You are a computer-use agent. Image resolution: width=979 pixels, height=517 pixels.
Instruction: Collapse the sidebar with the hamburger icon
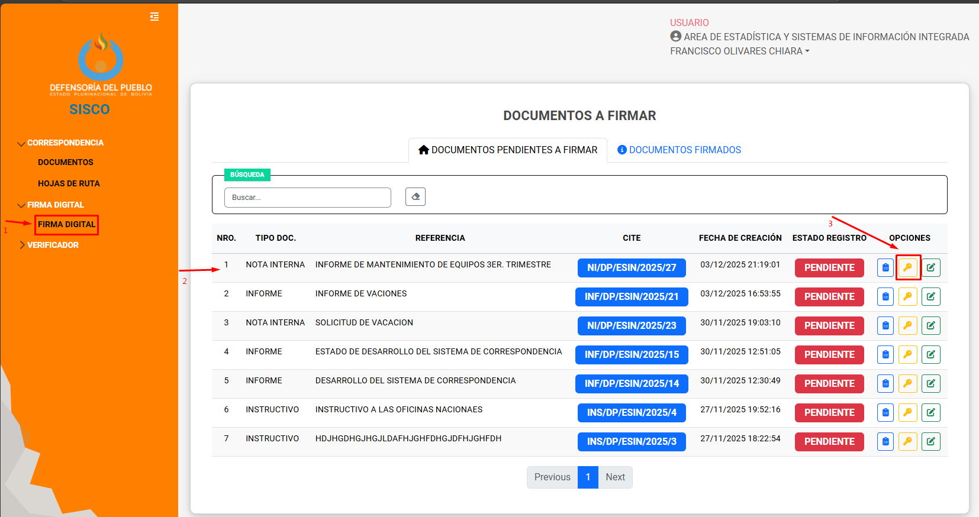click(x=154, y=17)
